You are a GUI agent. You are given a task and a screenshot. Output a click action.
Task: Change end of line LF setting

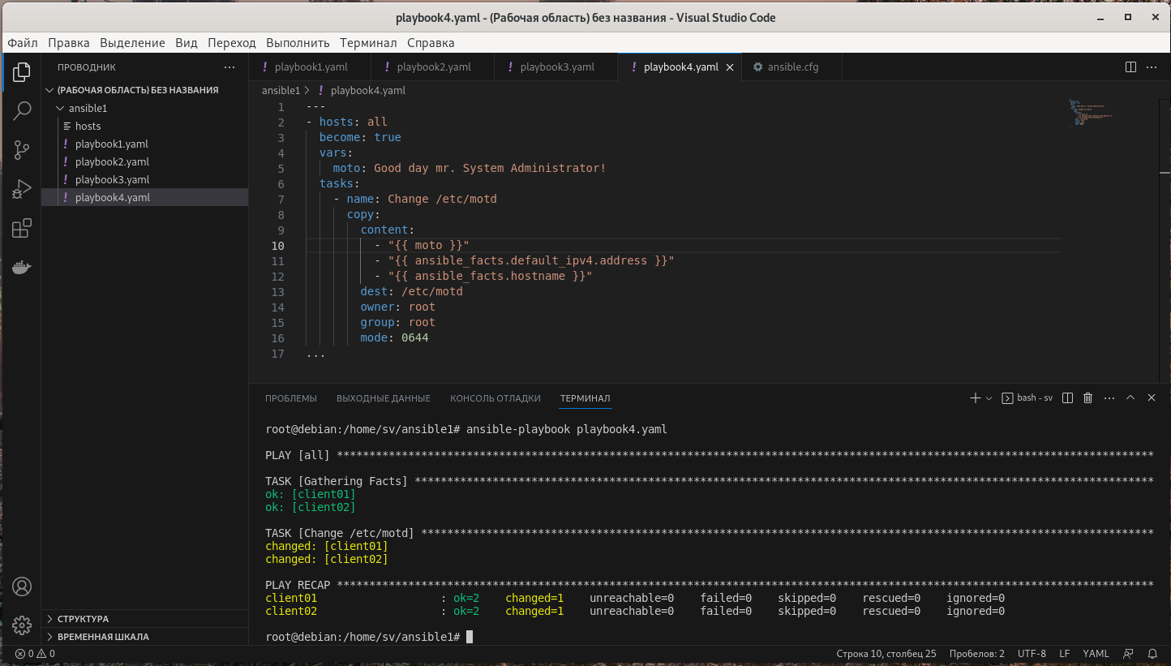pos(1064,654)
